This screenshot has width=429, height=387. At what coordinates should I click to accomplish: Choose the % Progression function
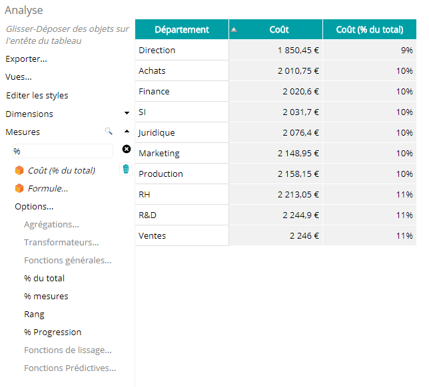tap(53, 332)
